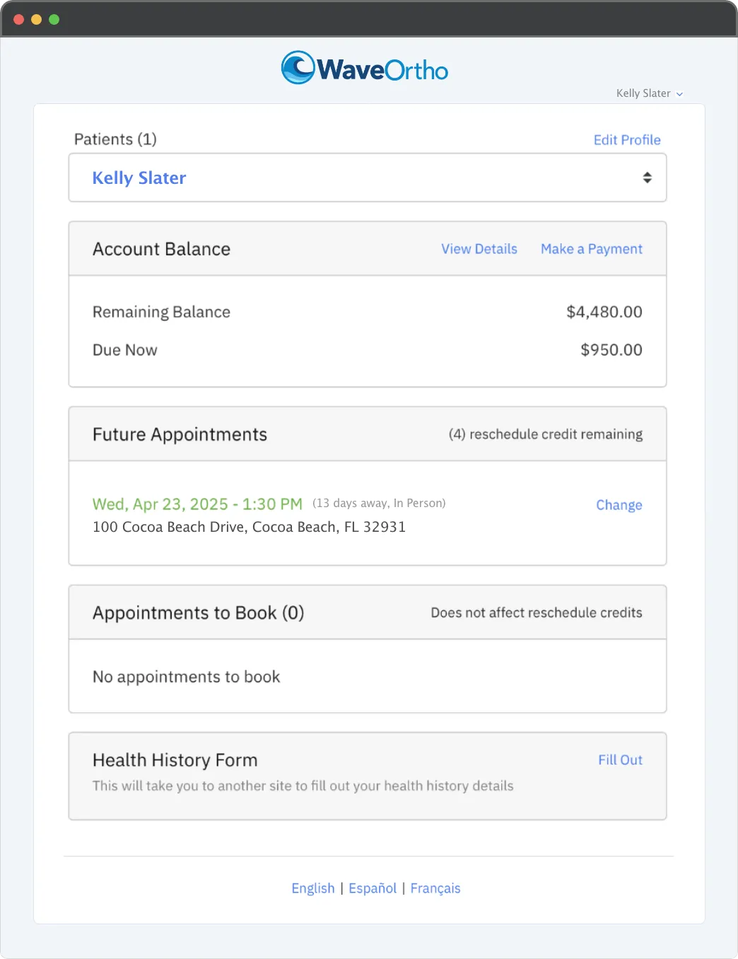Click the yellow minimize window button

point(37,19)
